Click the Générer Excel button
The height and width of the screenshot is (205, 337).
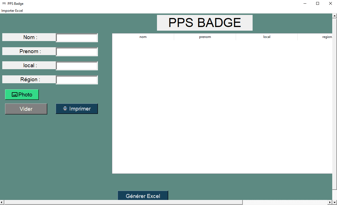(x=143, y=195)
